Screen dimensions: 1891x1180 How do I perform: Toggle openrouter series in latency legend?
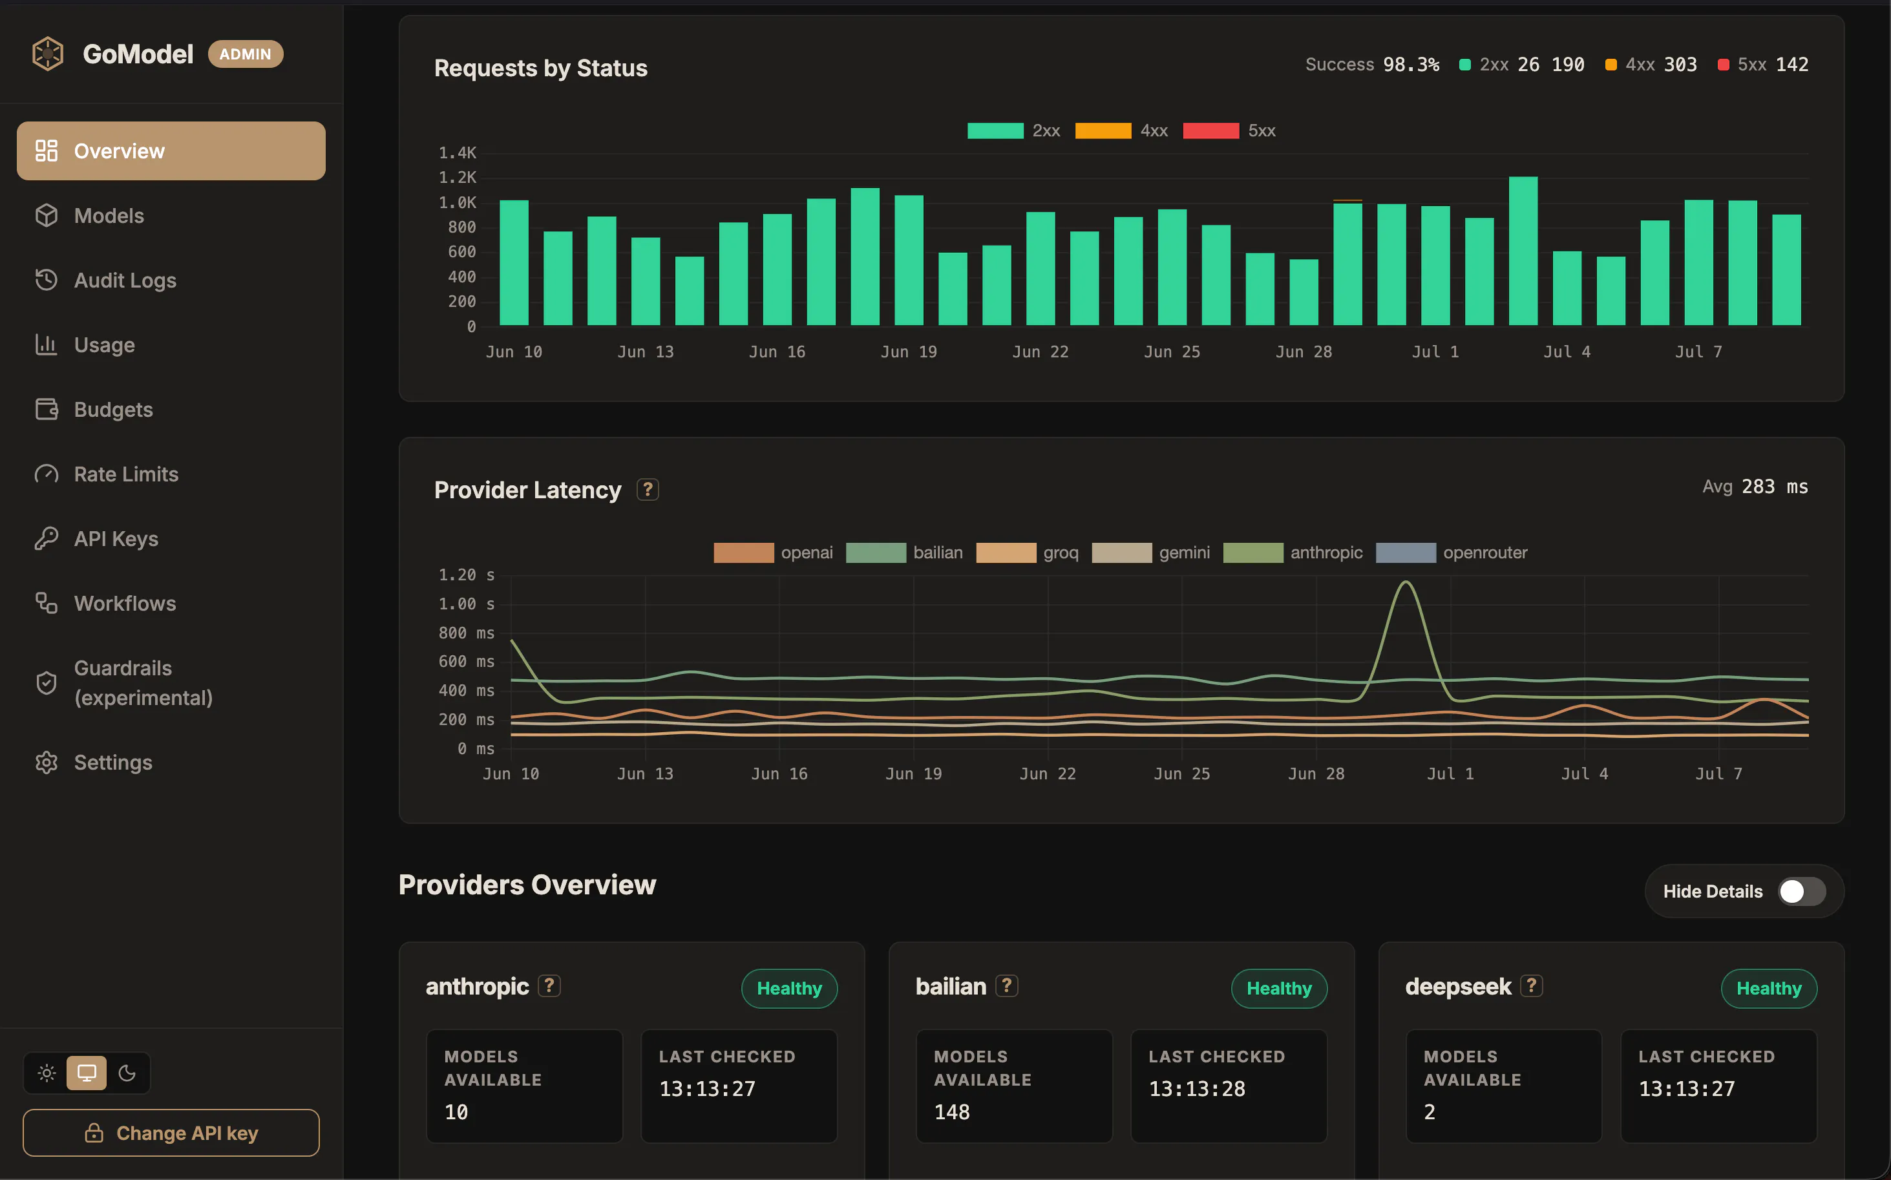[x=1452, y=553]
